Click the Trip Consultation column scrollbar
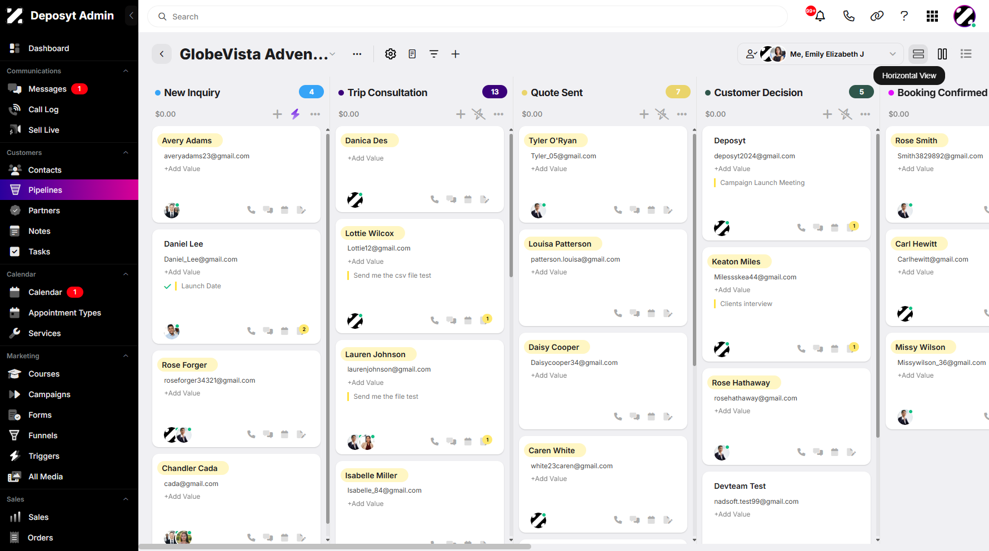This screenshot has width=989, height=551. coord(511,206)
